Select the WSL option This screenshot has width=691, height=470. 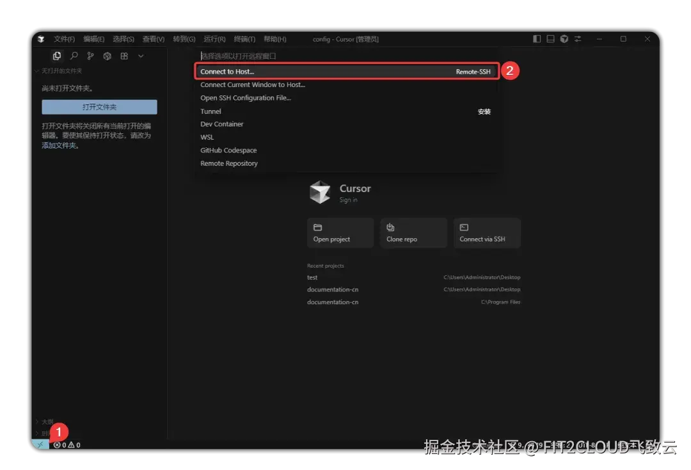(x=347, y=137)
